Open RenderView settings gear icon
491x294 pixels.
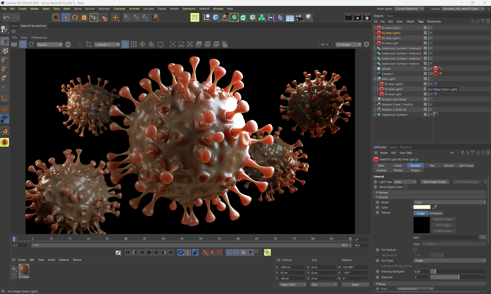tap(366, 44)
